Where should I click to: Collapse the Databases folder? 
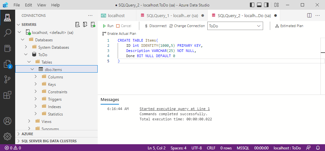click(23, 40)
